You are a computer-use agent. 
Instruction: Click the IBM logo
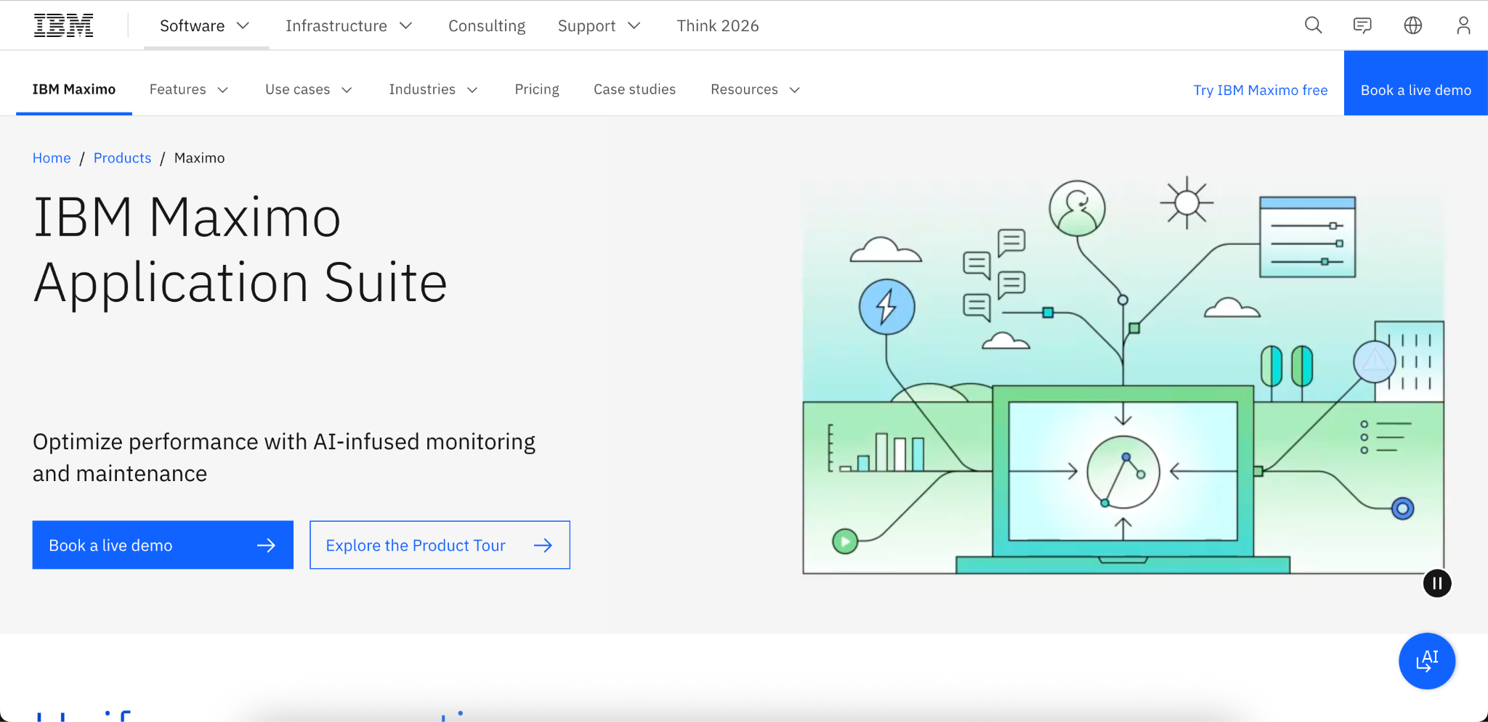tap(64, 25)
